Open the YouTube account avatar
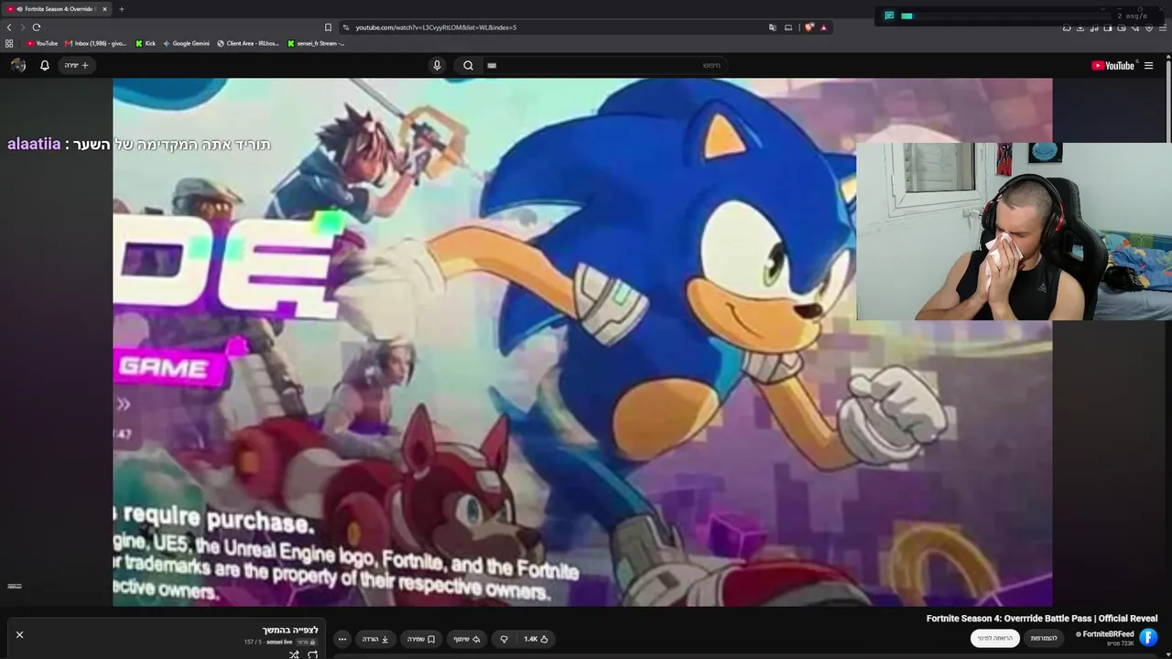This screenshot has width=1172, height=659. pos(18,65)
